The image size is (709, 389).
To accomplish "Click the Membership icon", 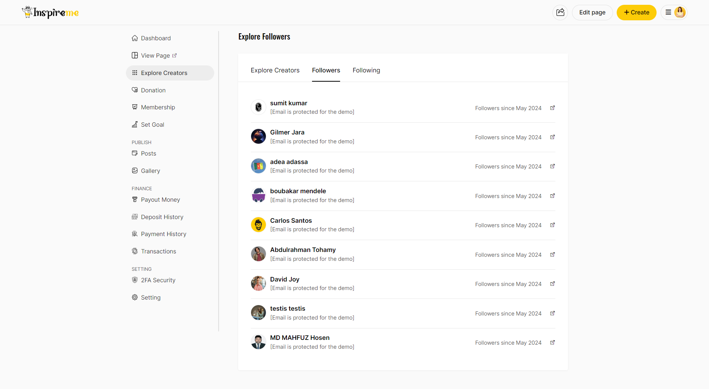I will 135,107.
